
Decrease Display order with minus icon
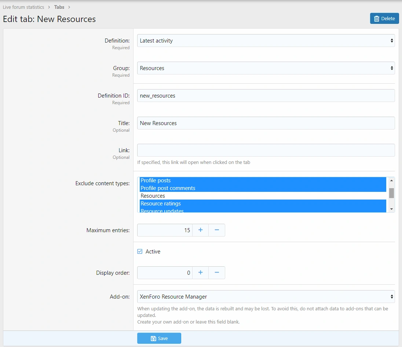pos(217,273)
